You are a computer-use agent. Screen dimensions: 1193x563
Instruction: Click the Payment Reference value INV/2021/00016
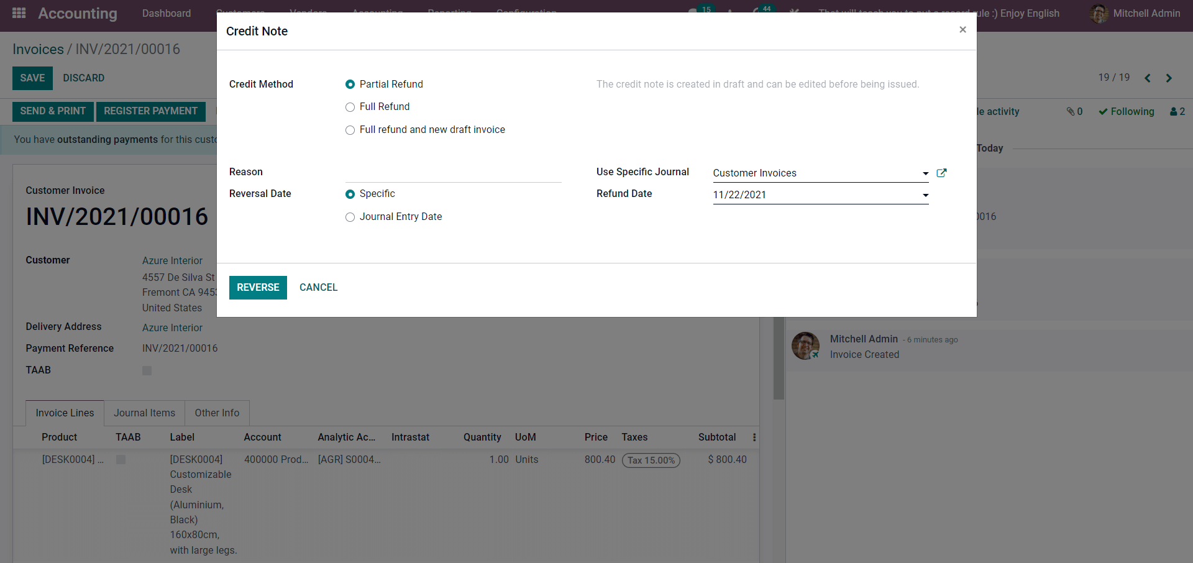pos(180,349)
